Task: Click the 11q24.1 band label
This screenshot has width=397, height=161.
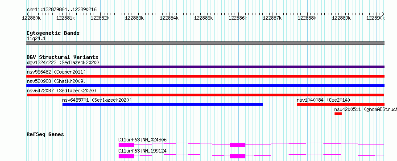Action: tap(36, 39)
